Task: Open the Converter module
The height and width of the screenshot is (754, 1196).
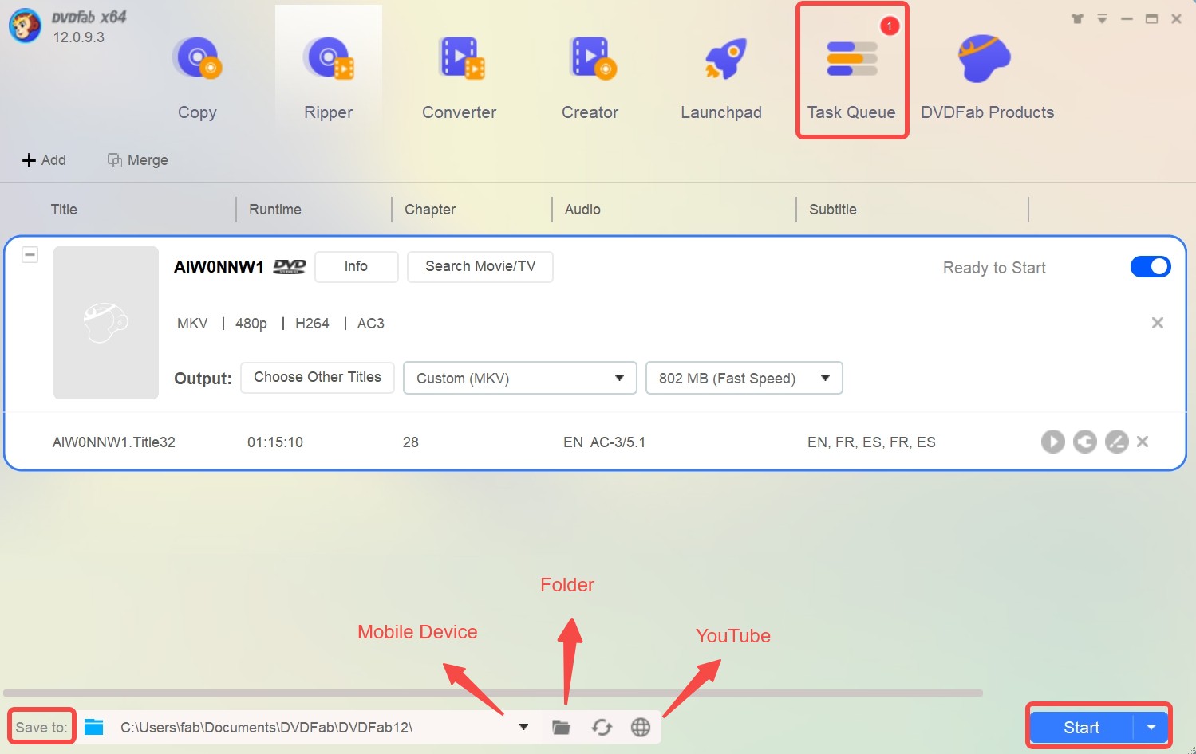Action: tap(459, 77)
